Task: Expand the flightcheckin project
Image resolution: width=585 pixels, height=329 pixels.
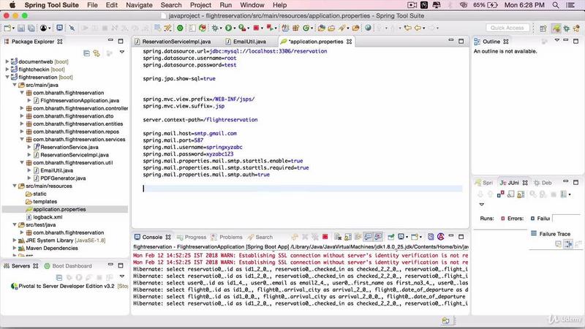Action: (7, 69)
